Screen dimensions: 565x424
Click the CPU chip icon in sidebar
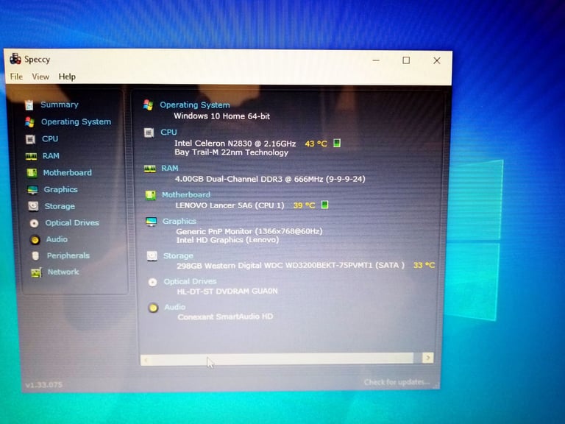pos(31,139)
